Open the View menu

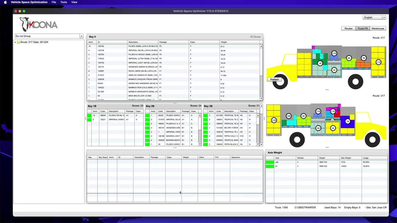(74, 2)
